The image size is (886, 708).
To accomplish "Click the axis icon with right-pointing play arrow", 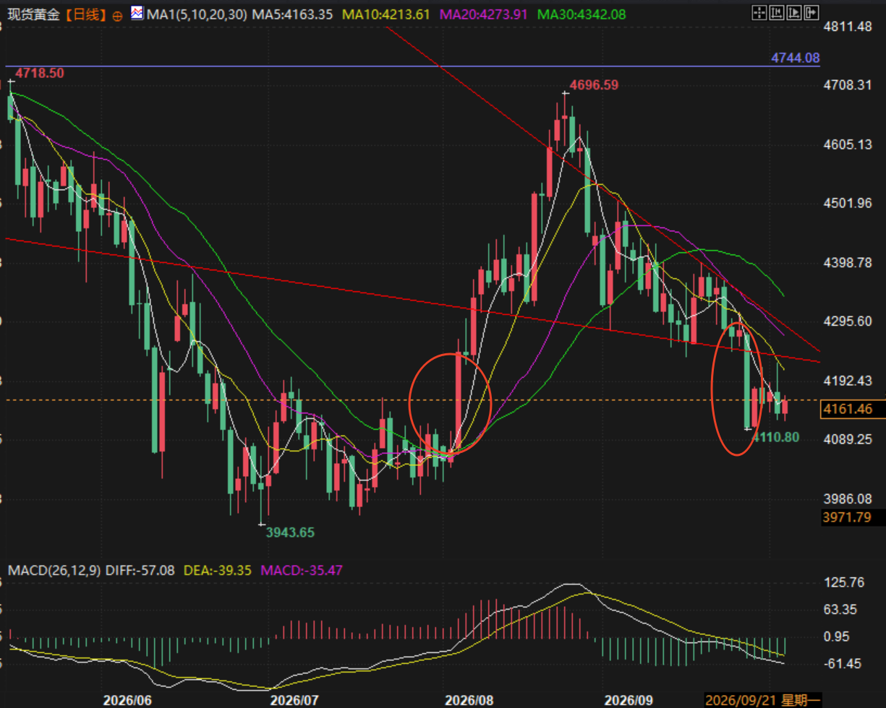I will 793,12.
